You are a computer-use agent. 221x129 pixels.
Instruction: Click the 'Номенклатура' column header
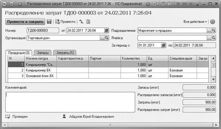click(40, 58)
